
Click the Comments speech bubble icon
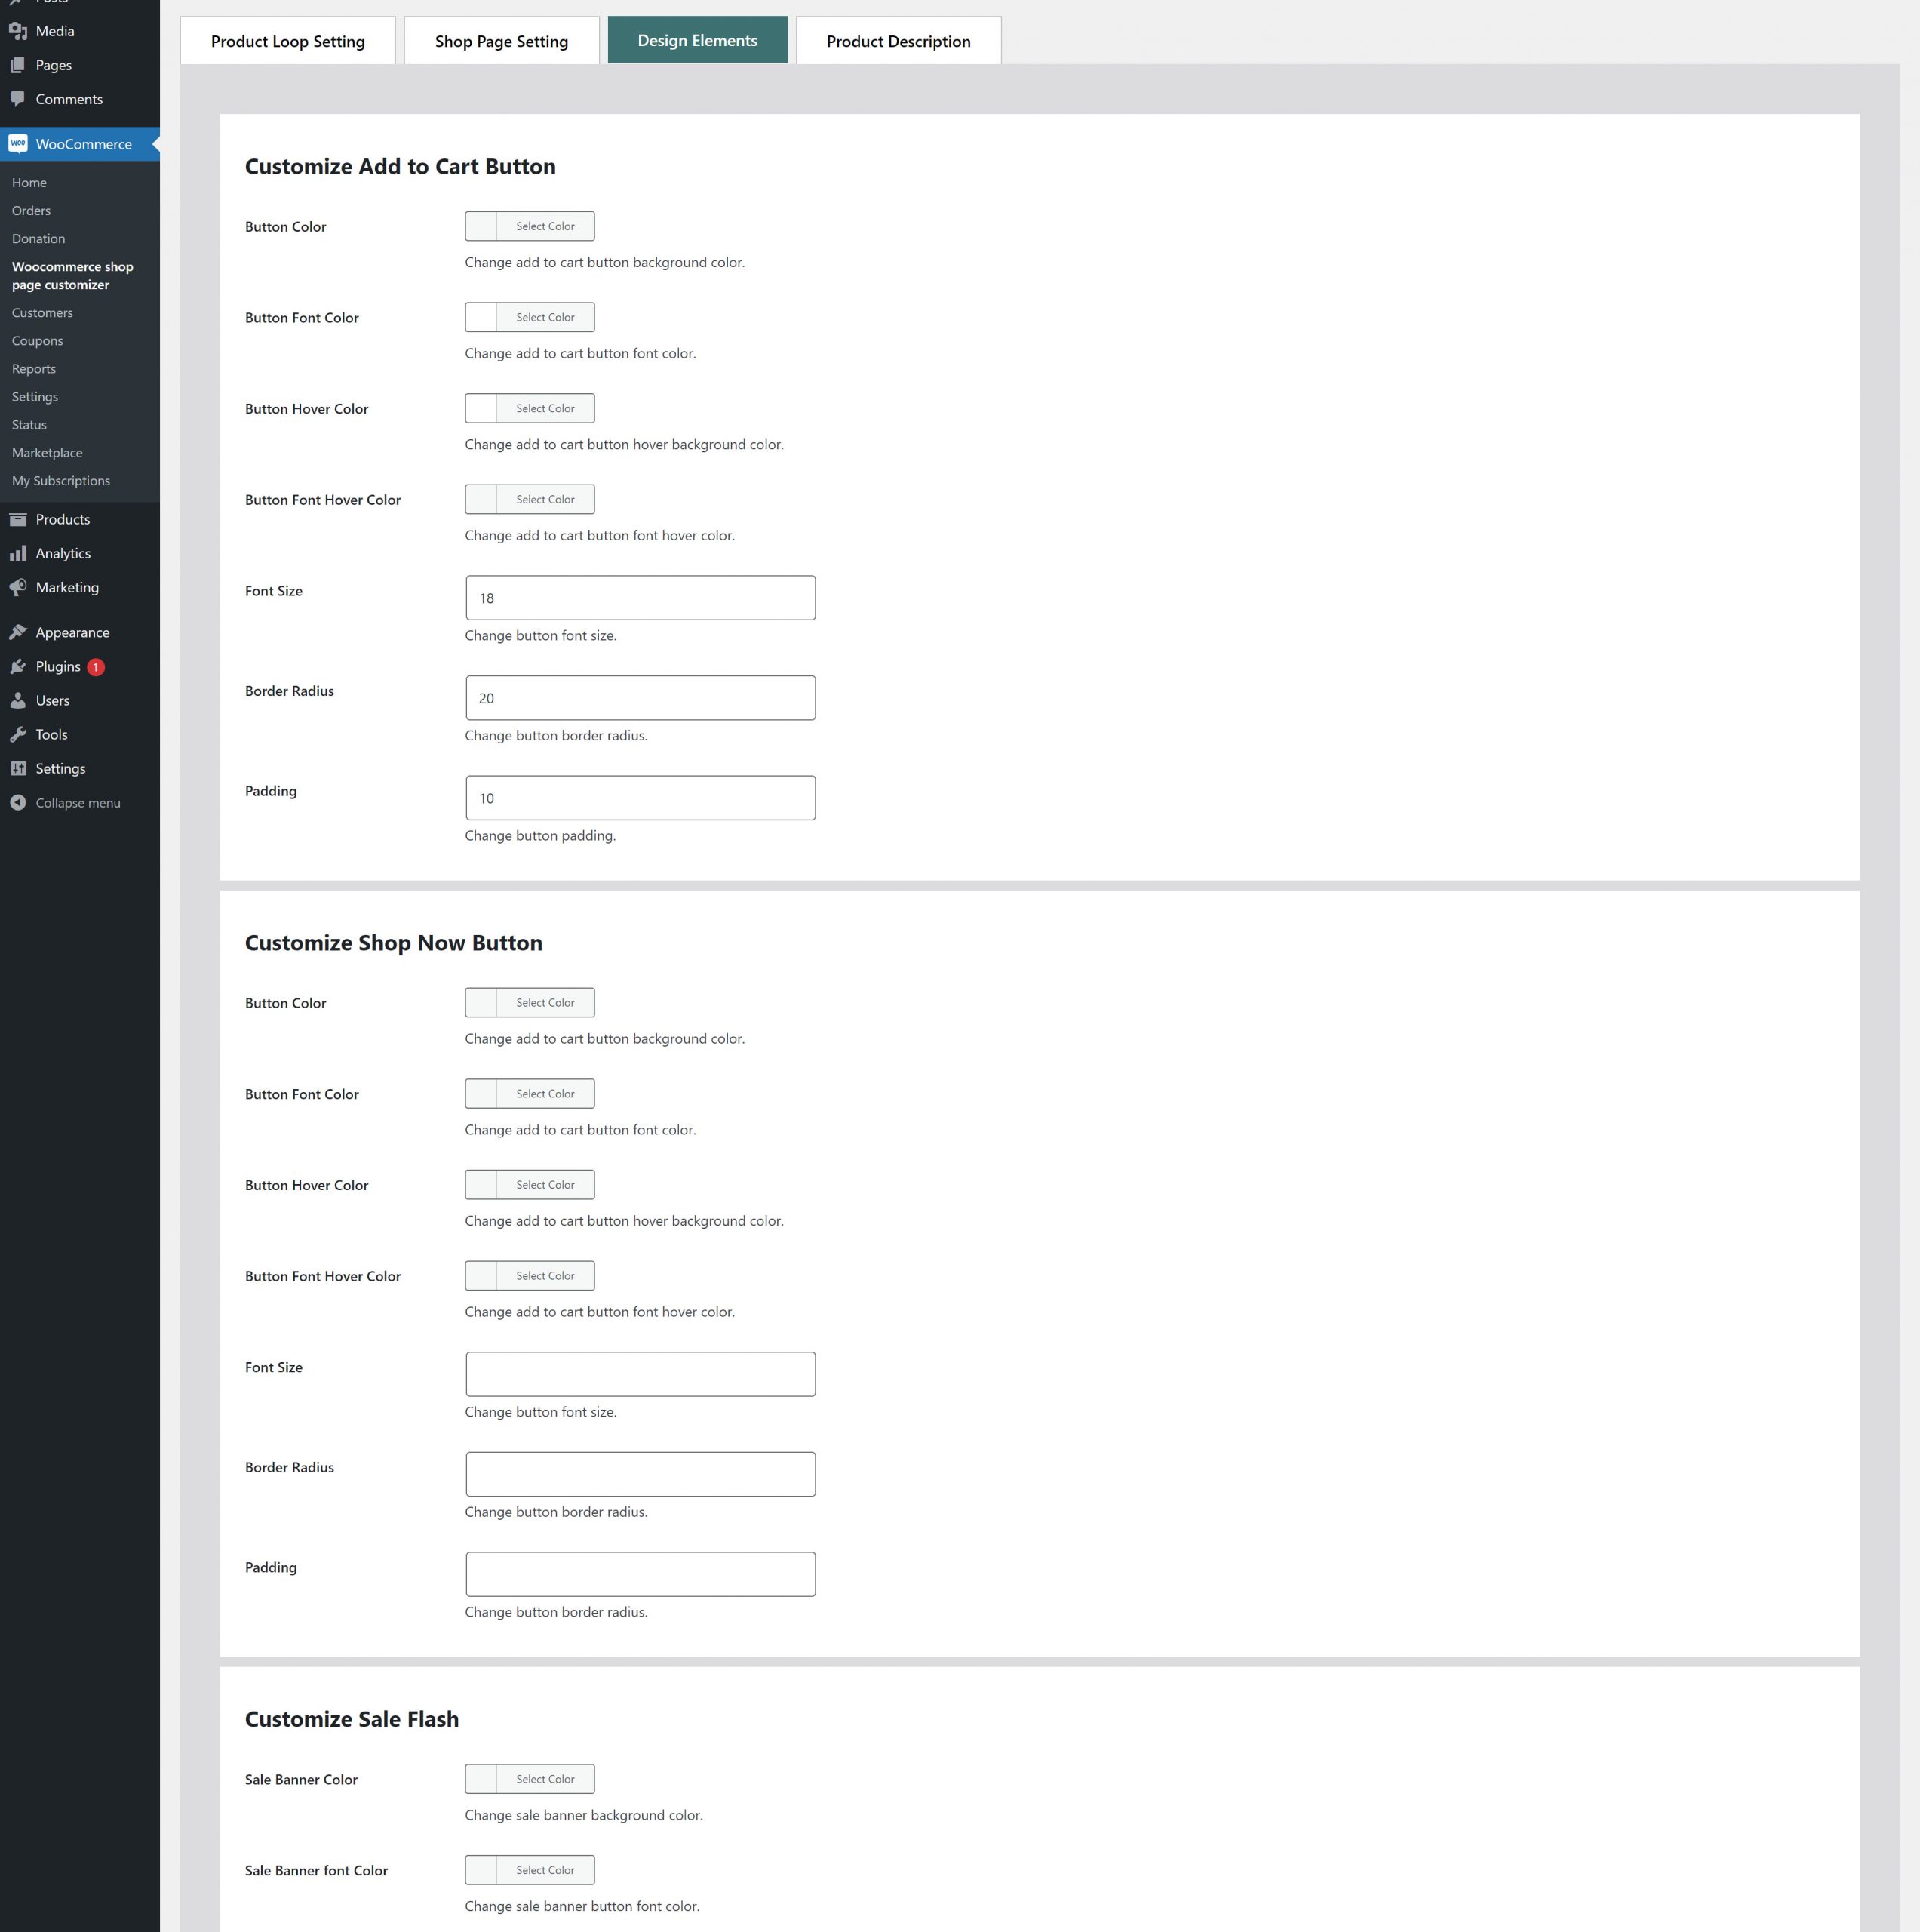click(x=18, y=99)
